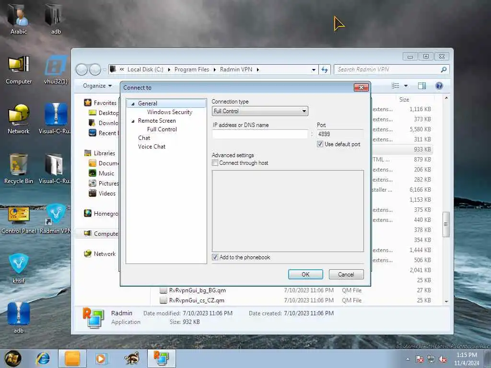
Task: Show hidden tray icons arrow
Action: pos(408,359)
